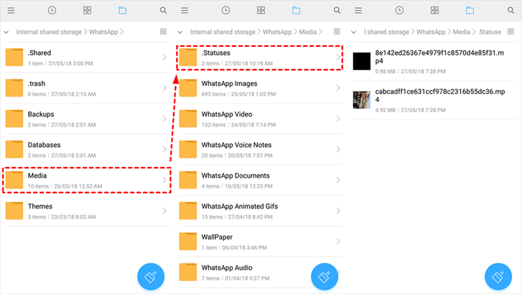Open the hamburger menu above the Media folder listing
522x294 pixels.
click(185, 10)
